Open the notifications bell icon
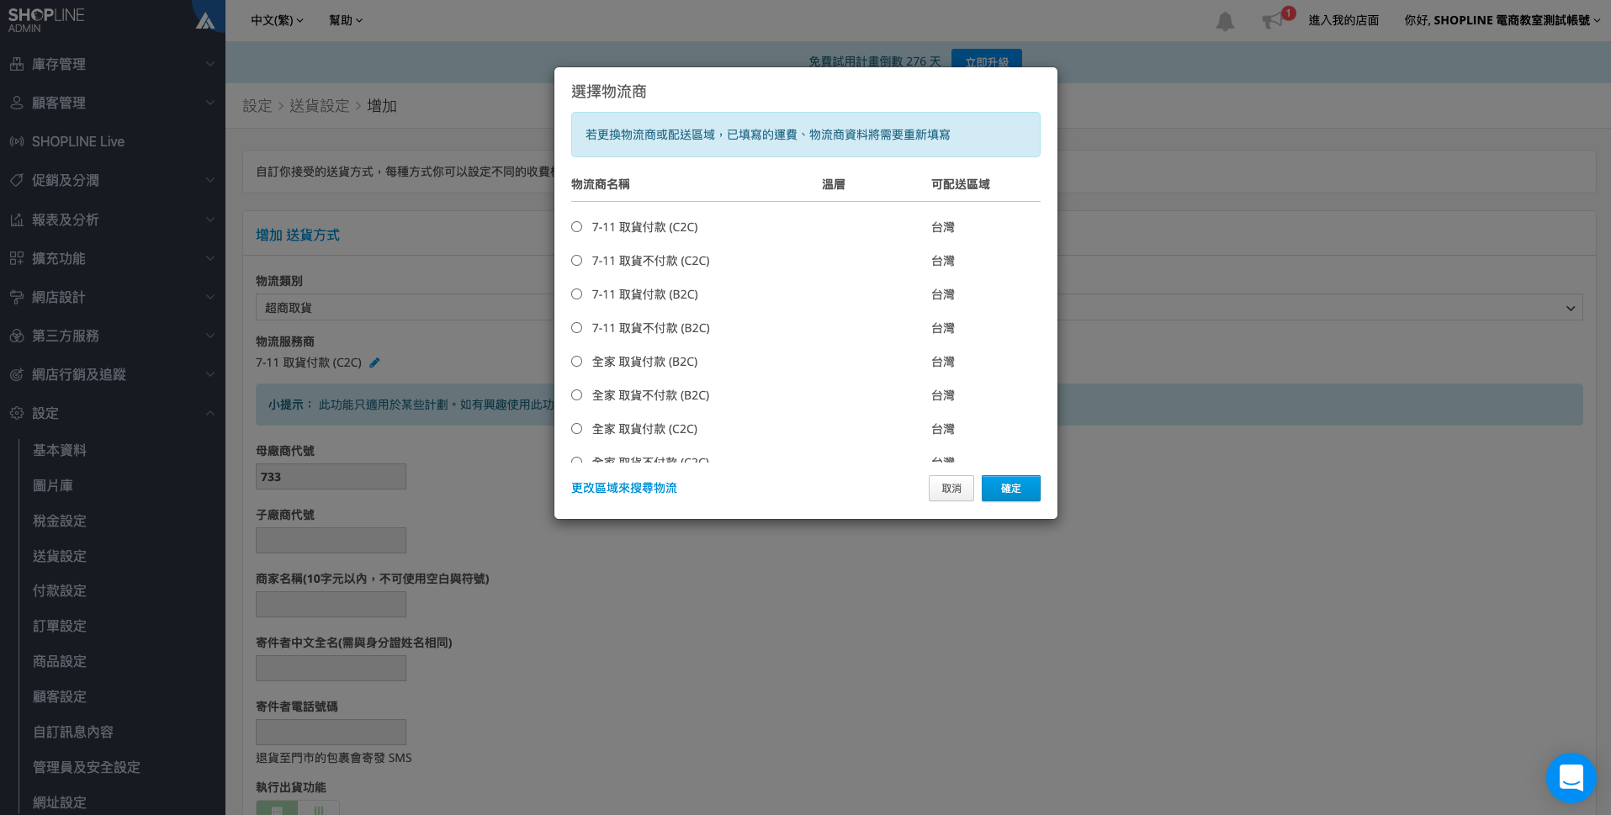The image size is (1611, 815). [x=1226, y=21]
